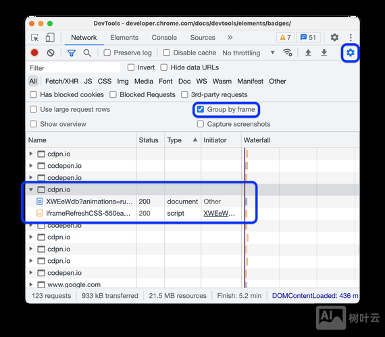Image resolution: width=385 pixels, height=337 pixels.
Task: Filter requests by CSS
Action: coord(105,81)
